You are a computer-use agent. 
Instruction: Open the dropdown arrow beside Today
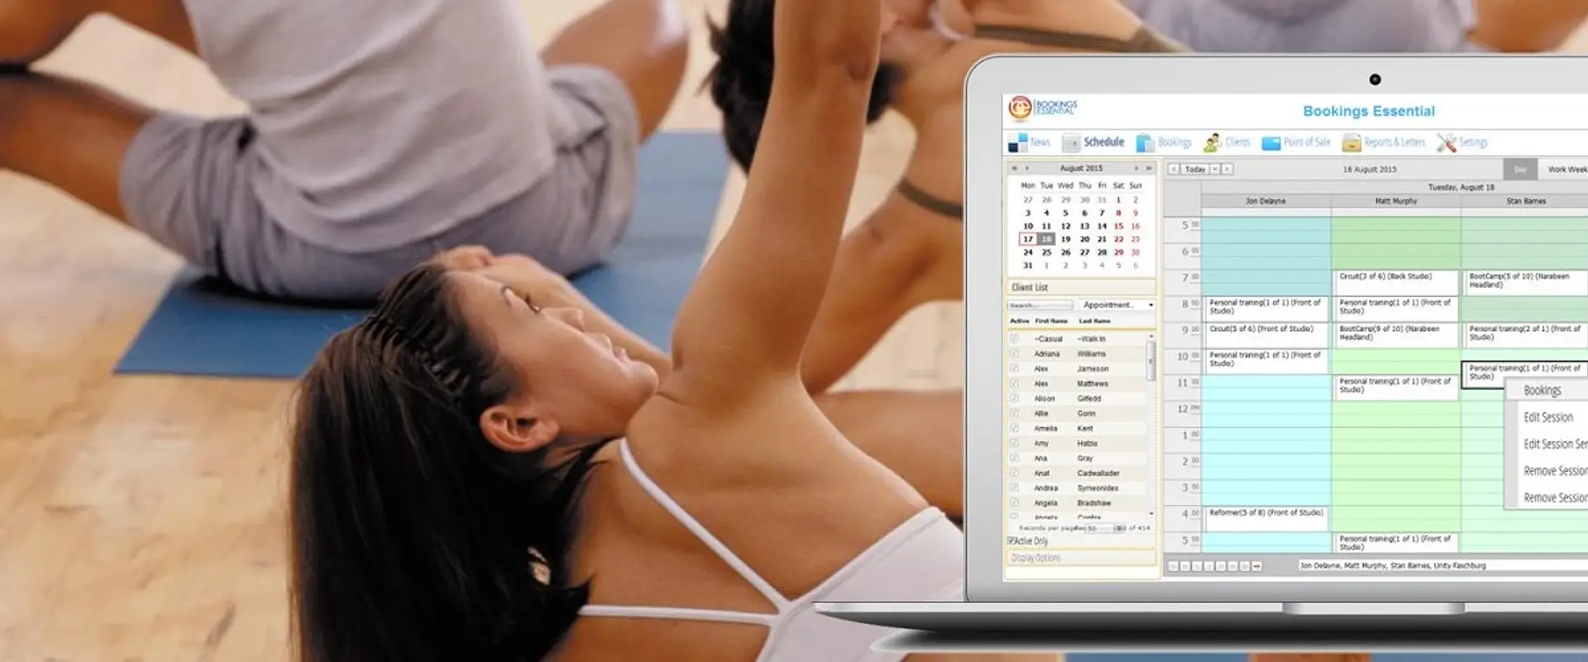pyautogui.click(x=1215, y=169)
